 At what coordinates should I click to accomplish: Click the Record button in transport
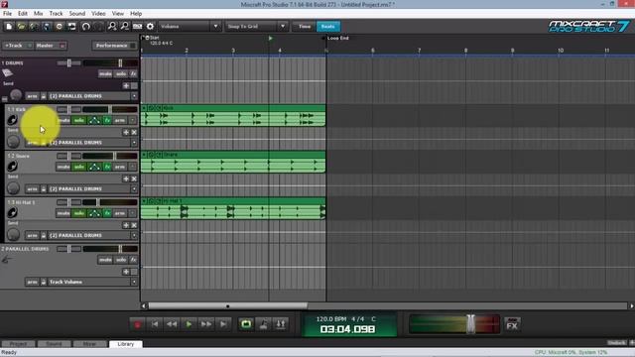coord(137,324)
